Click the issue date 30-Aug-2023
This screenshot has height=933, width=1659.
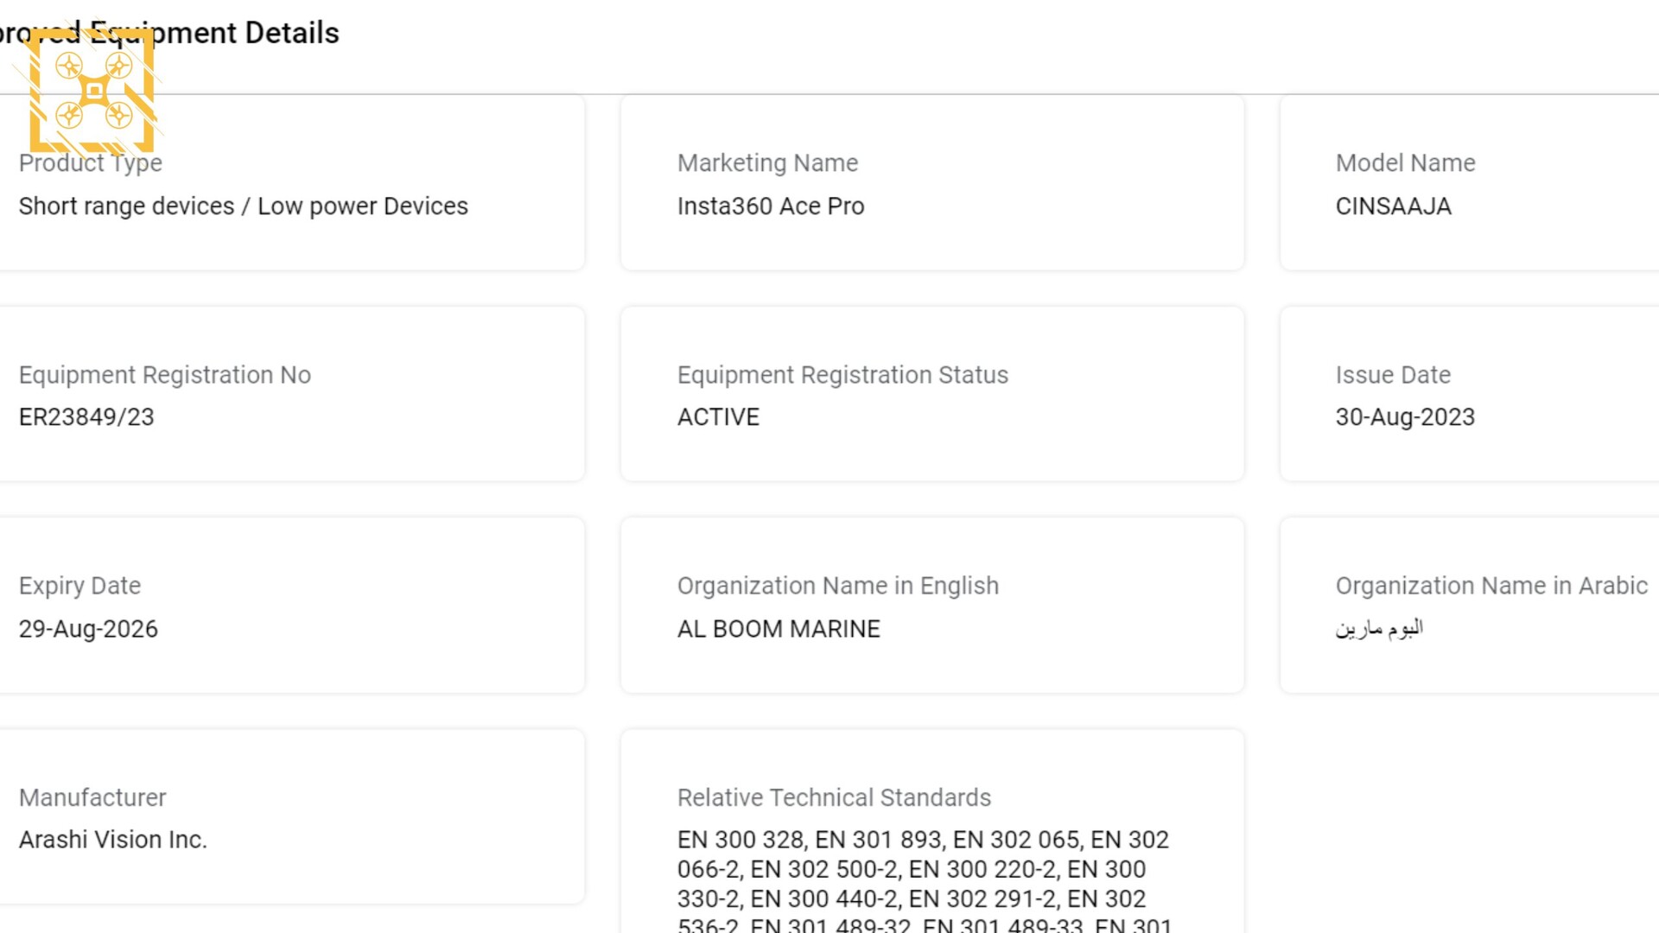[x=1405, y=417]
